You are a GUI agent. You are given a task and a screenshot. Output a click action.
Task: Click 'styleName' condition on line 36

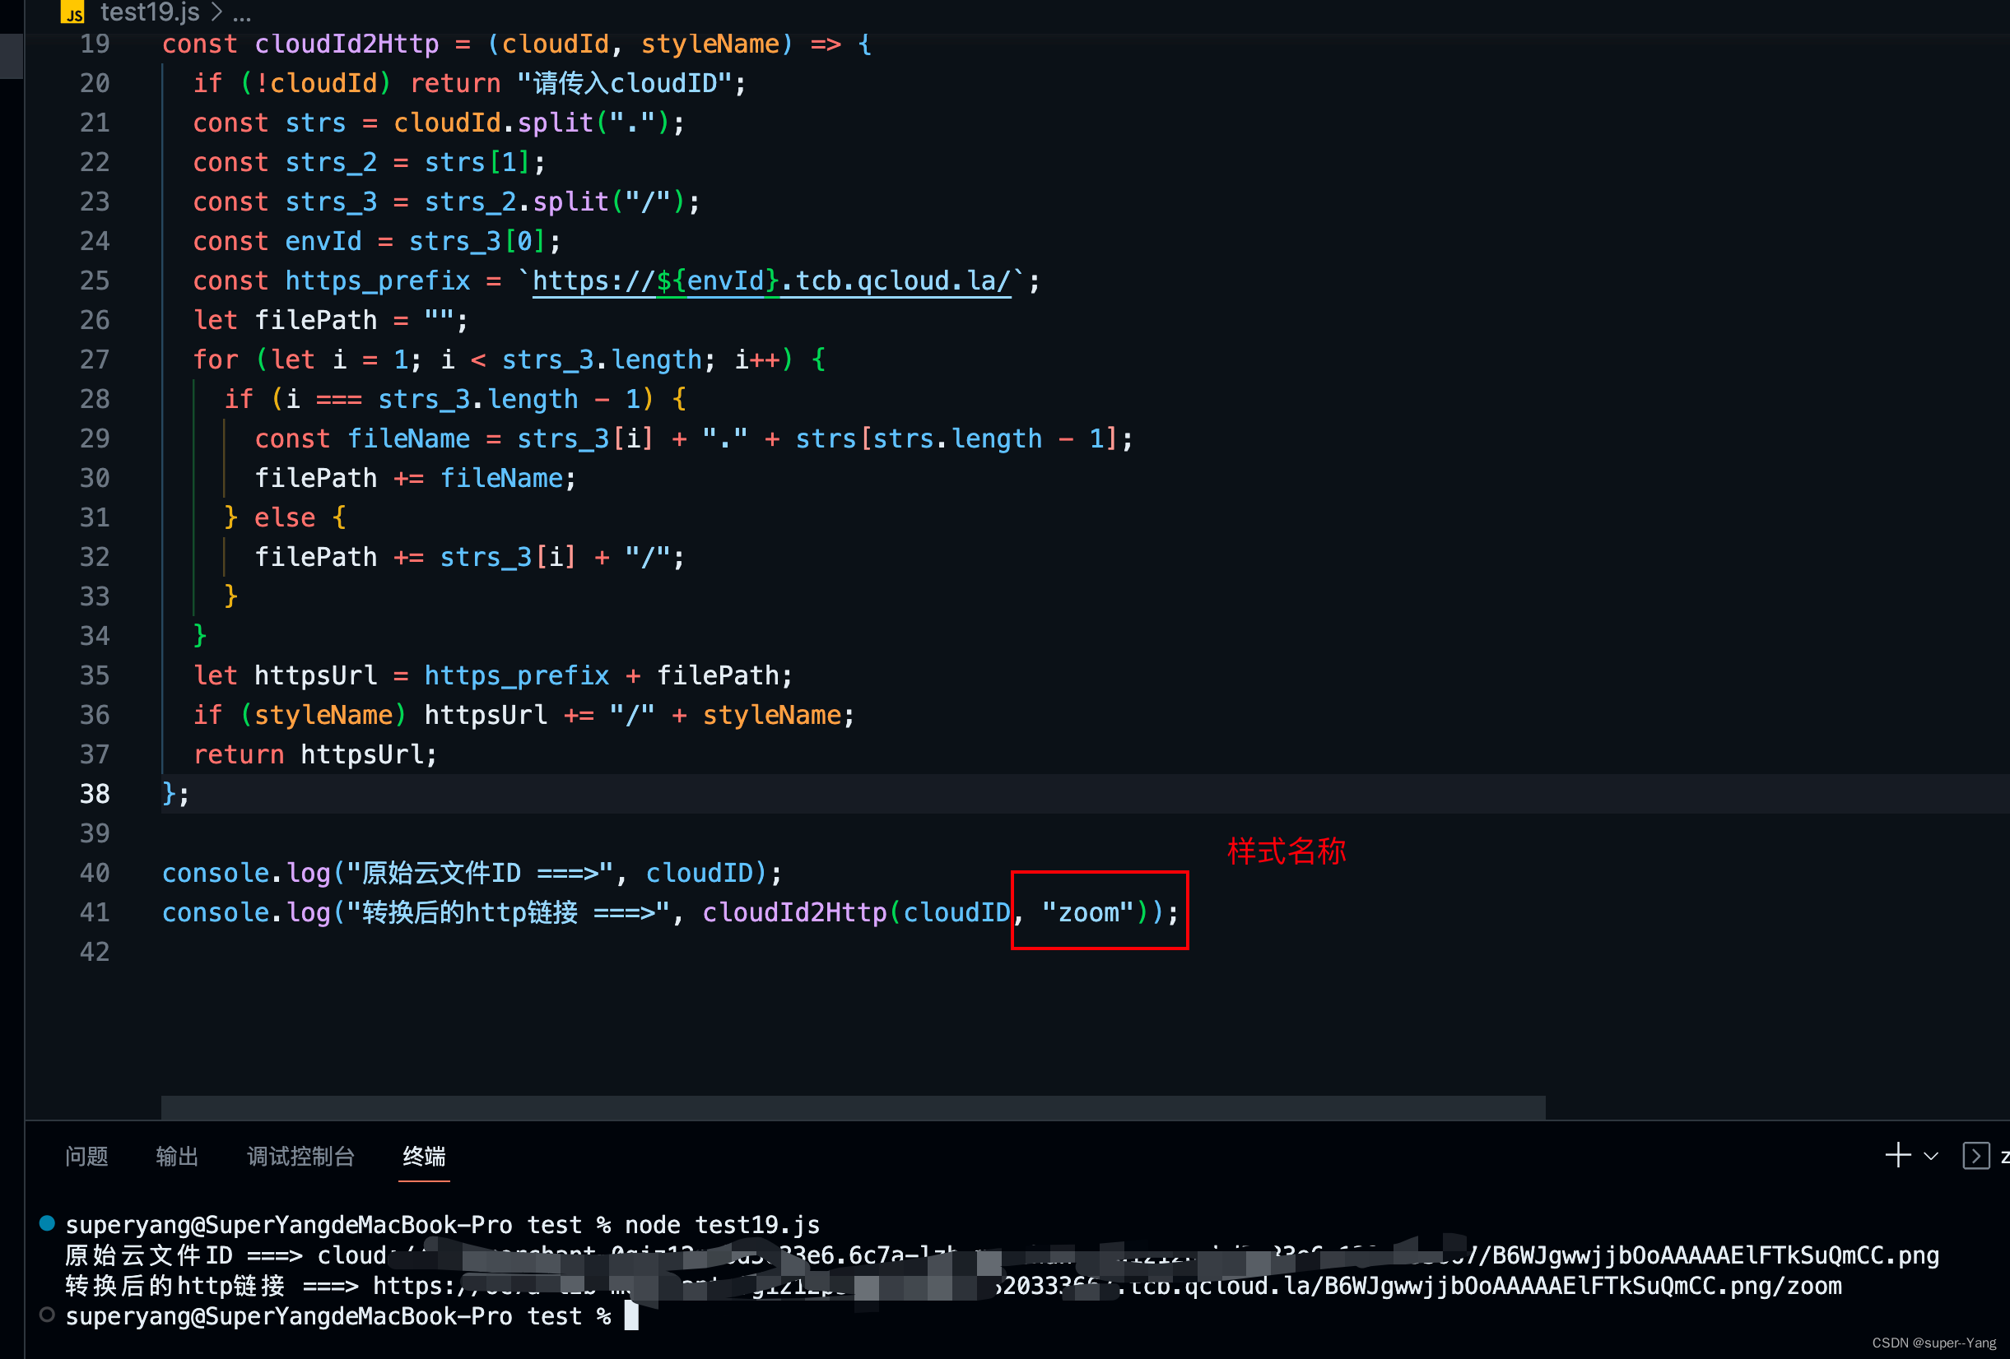(323, 715)
